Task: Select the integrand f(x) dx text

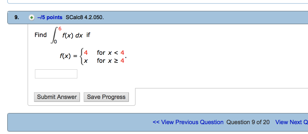Action: tap(72, 35)
